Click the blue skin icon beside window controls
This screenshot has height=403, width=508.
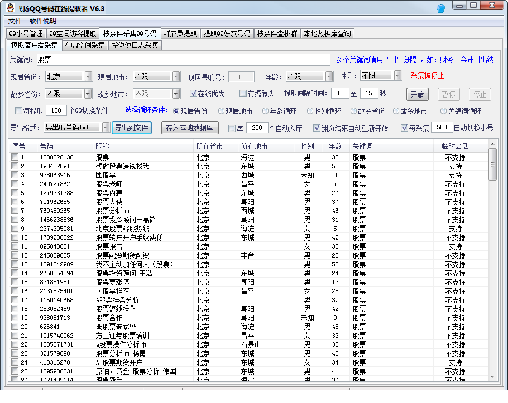point(441,8)
